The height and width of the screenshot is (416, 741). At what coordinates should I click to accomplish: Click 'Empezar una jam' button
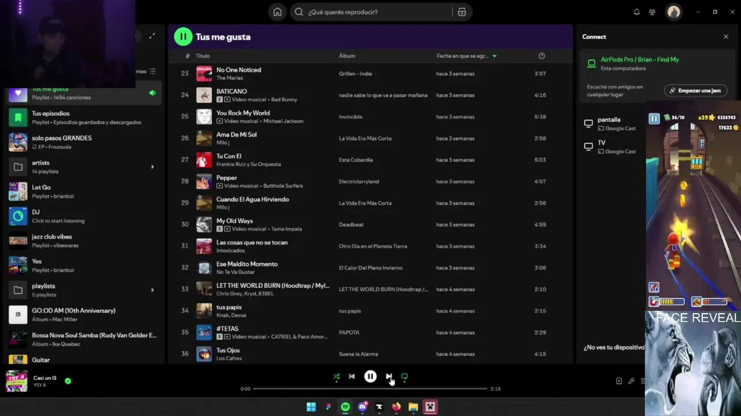tap(695, 91)
